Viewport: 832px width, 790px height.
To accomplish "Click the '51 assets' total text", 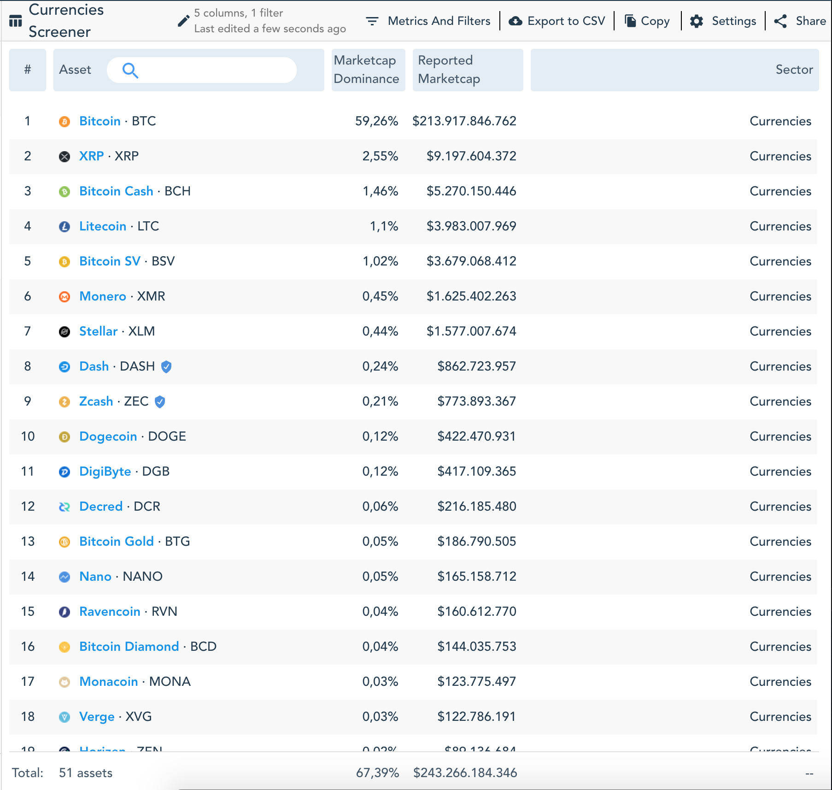I will tap(86, 773).
